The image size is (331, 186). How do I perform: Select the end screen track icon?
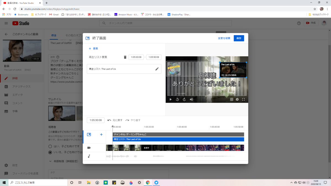click(89, 134)
